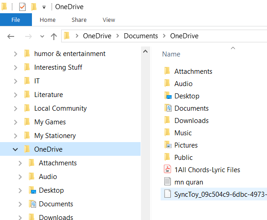Expand the IT folder node
267x220 pixels.
(16, 81)
